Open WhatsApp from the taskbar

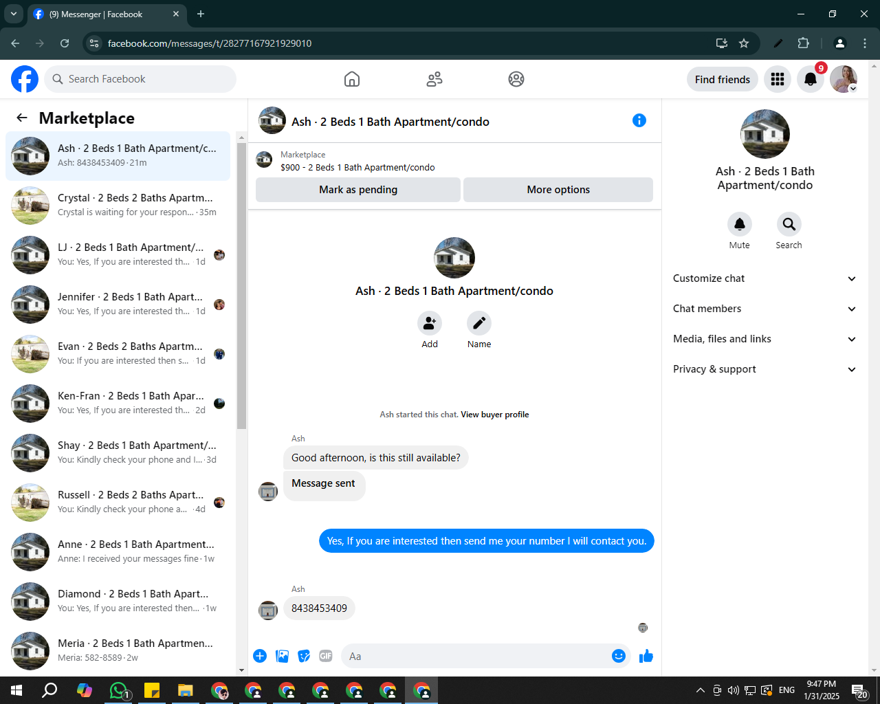point(118,690)
